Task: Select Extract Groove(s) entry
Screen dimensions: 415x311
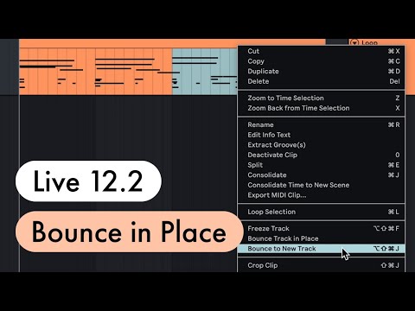Action: [x=321, y=145]
